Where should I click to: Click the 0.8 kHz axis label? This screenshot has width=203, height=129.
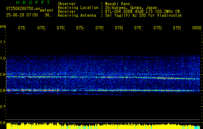3,91
